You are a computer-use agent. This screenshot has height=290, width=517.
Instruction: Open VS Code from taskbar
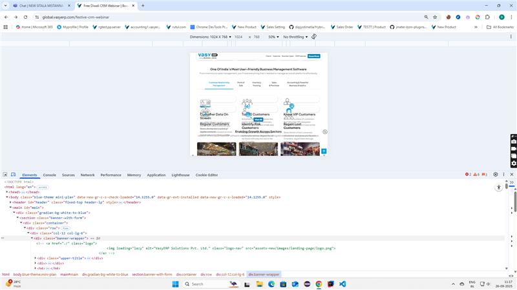343,284
